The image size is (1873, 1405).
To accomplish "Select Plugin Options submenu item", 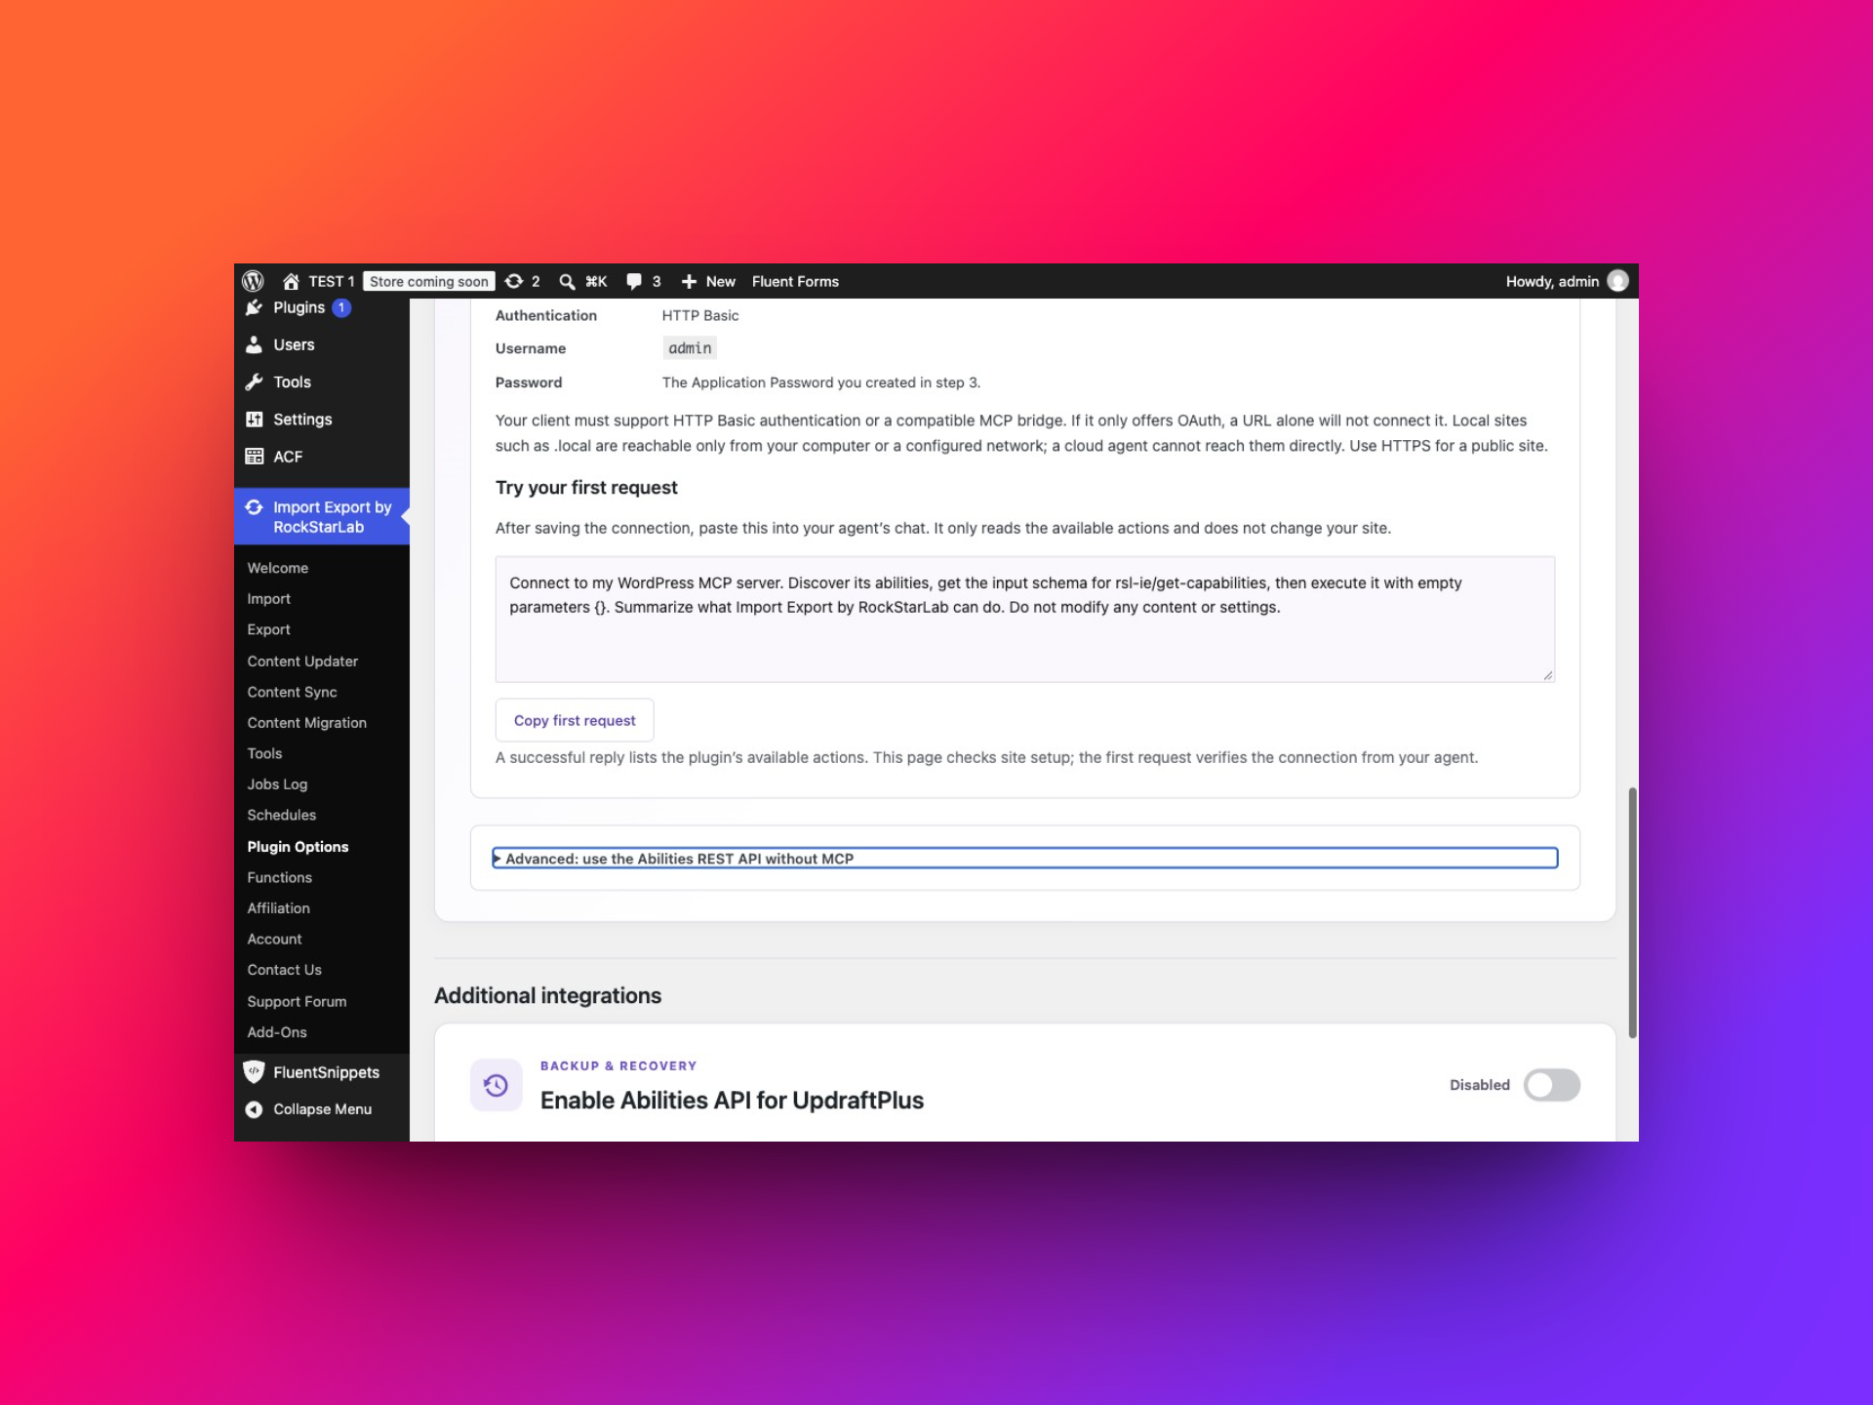I will [x=298, y=847].
